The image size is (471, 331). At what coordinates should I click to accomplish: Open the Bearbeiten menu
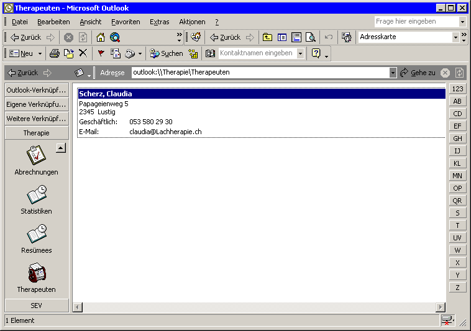pyautogui.click(x=53, y=22)
